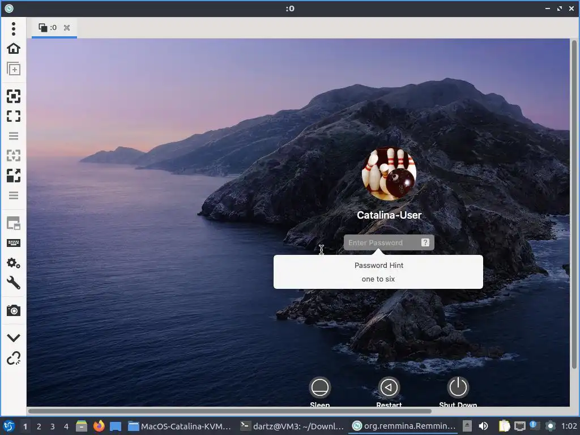Click the 'one to six' hint text

coord(378,279)
